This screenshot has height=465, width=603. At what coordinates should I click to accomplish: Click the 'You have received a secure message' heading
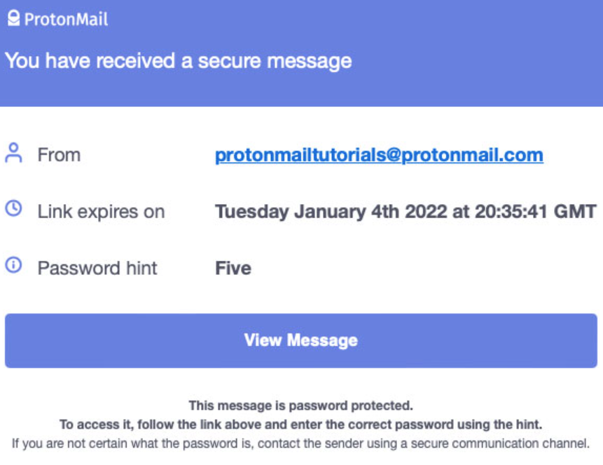point(179,62)
